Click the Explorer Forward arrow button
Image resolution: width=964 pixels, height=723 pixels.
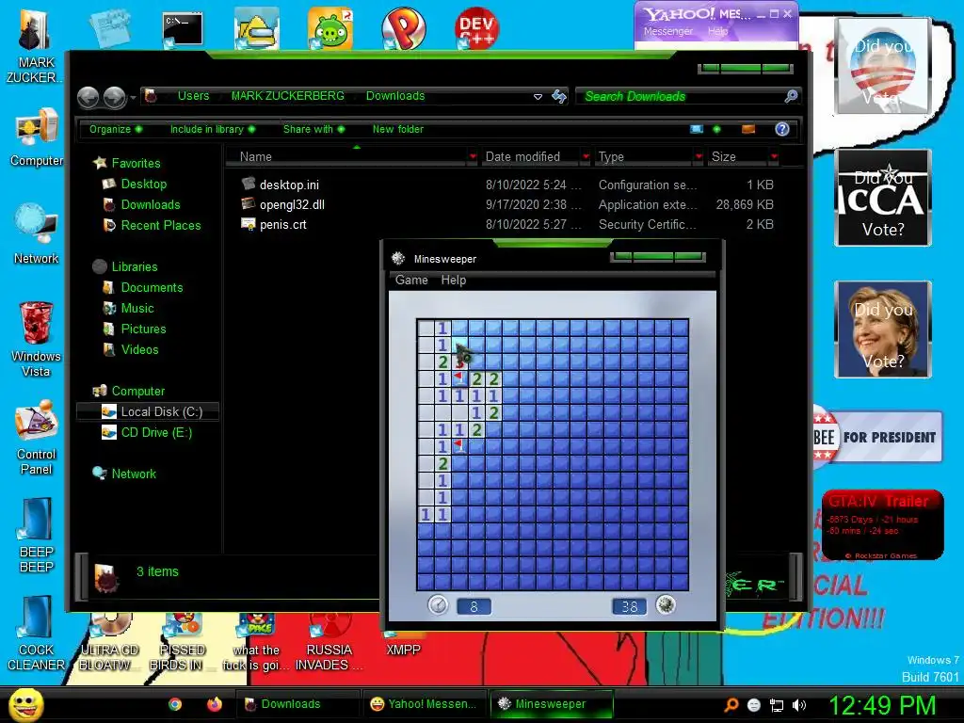click(114, 97)
